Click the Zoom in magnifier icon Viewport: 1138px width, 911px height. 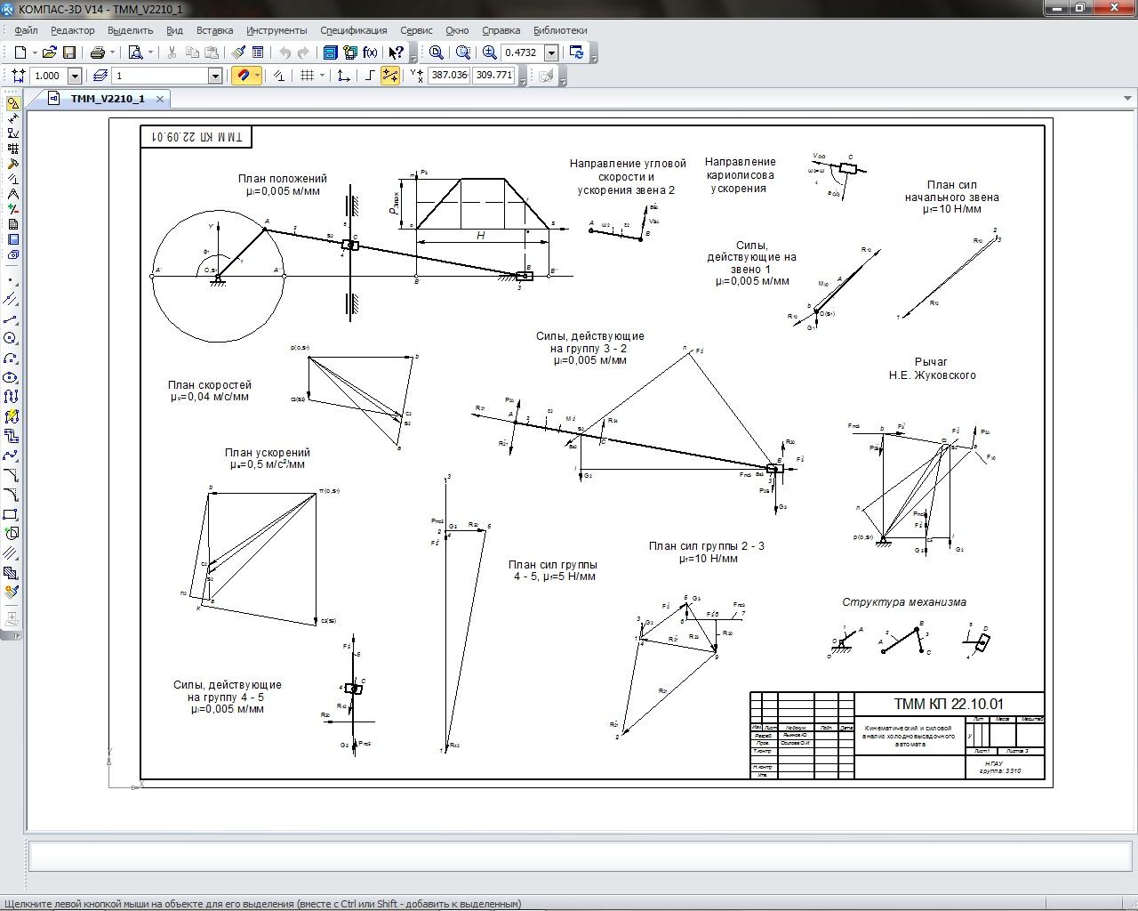[x=490, y=52]
